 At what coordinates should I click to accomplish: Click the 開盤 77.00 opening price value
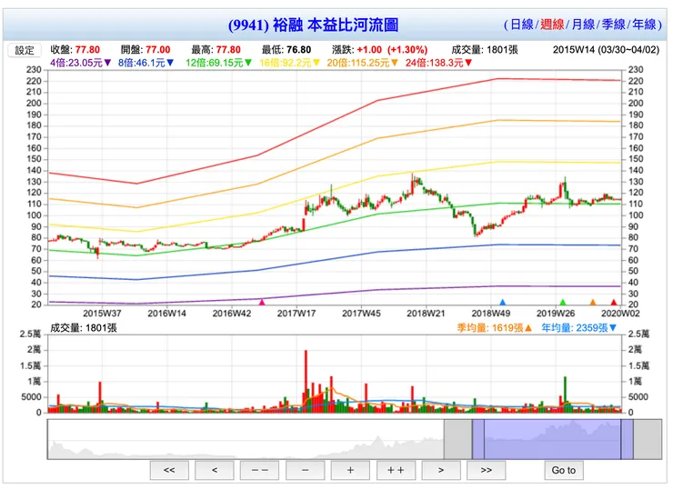click(158, 50)
